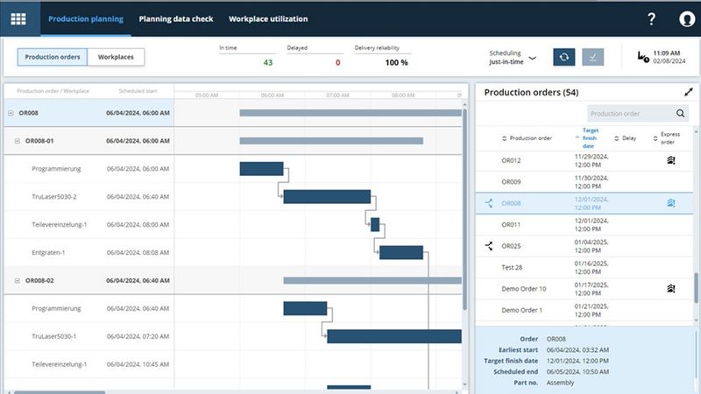701x394 pixels.
Task: Switch view to Workplaces toggle
Action: click(116, 57)
